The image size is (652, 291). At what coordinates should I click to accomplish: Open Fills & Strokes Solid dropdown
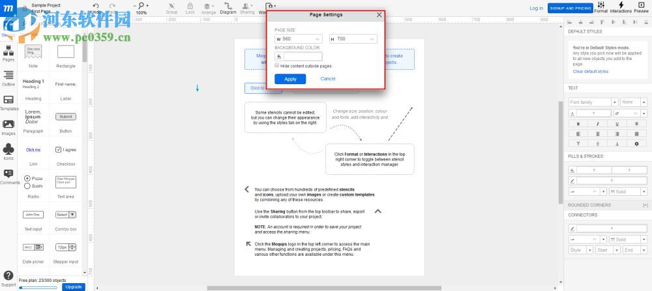[628, 192]
